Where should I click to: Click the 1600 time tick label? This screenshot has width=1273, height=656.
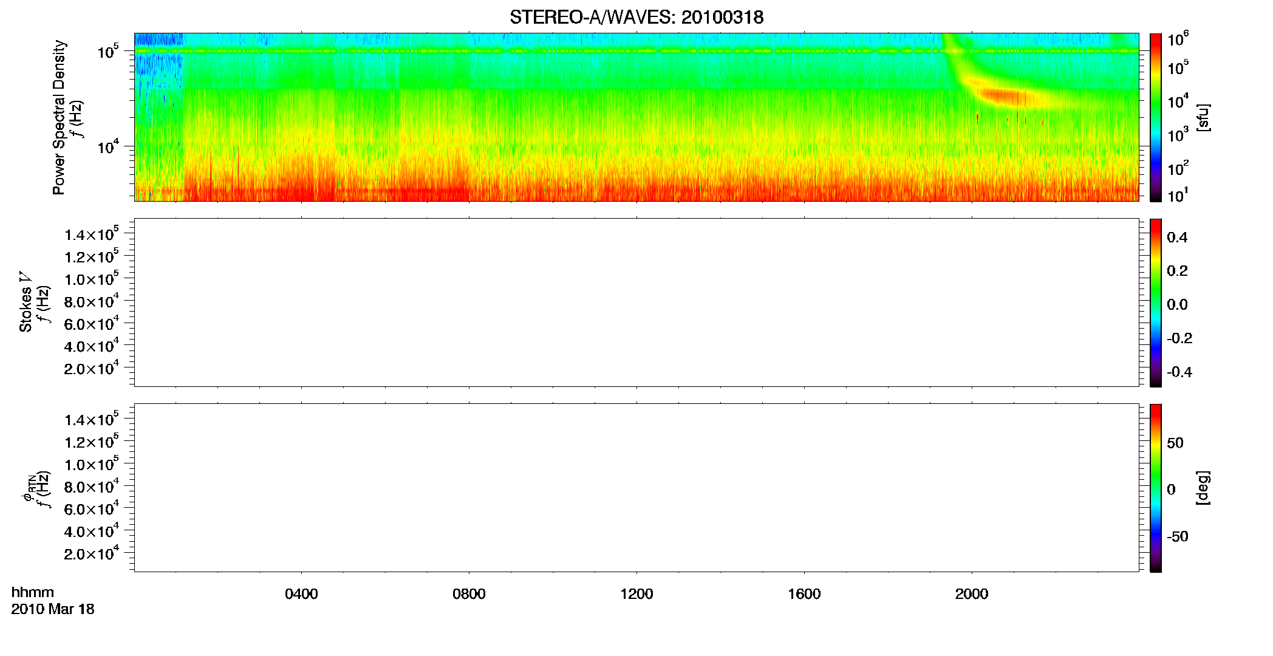pyautogui.click(x=804, y=594)
